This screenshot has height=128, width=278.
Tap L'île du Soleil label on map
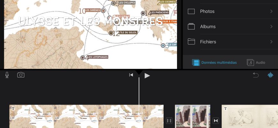pos(128,33)
